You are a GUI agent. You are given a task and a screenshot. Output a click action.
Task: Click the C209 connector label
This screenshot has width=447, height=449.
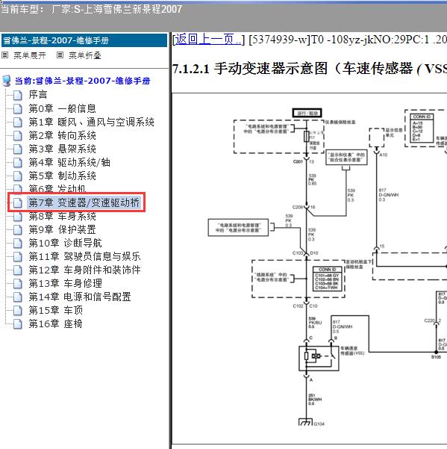(298, 207)
